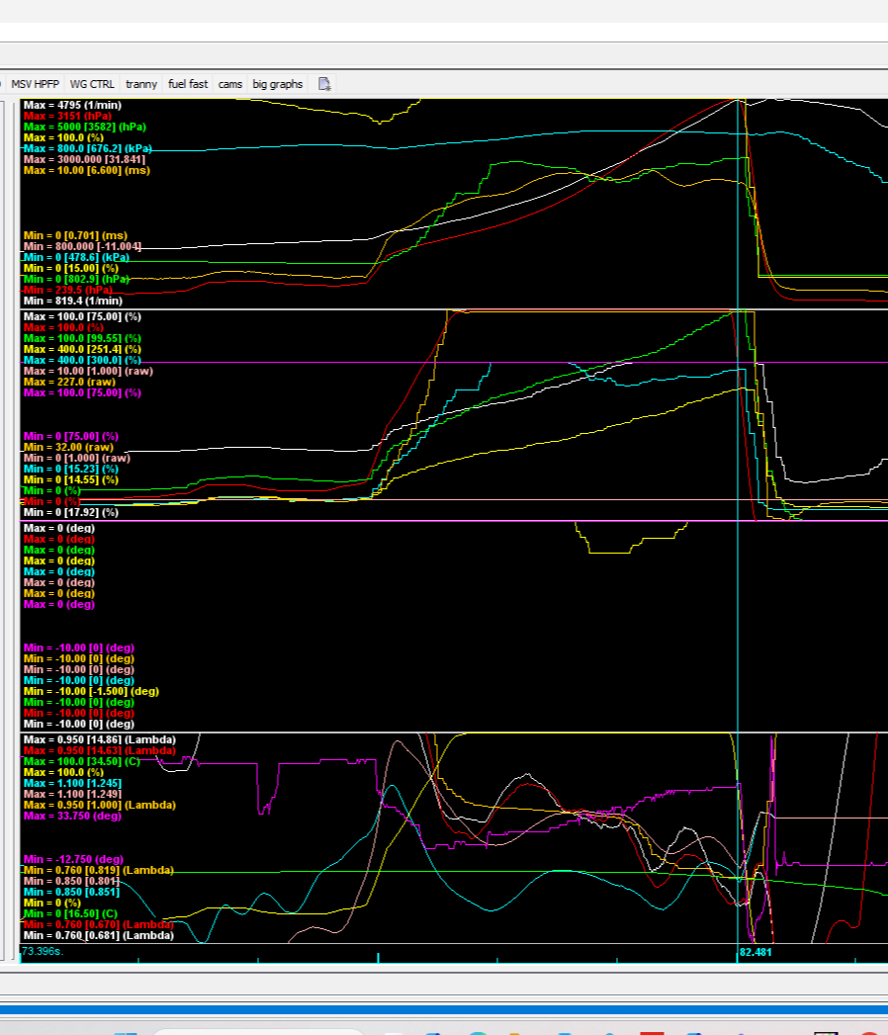Click the 'Min = 0.850 [0.851]' label
888x1035 pixels.
pyautogui.click(x=71, y=892)
